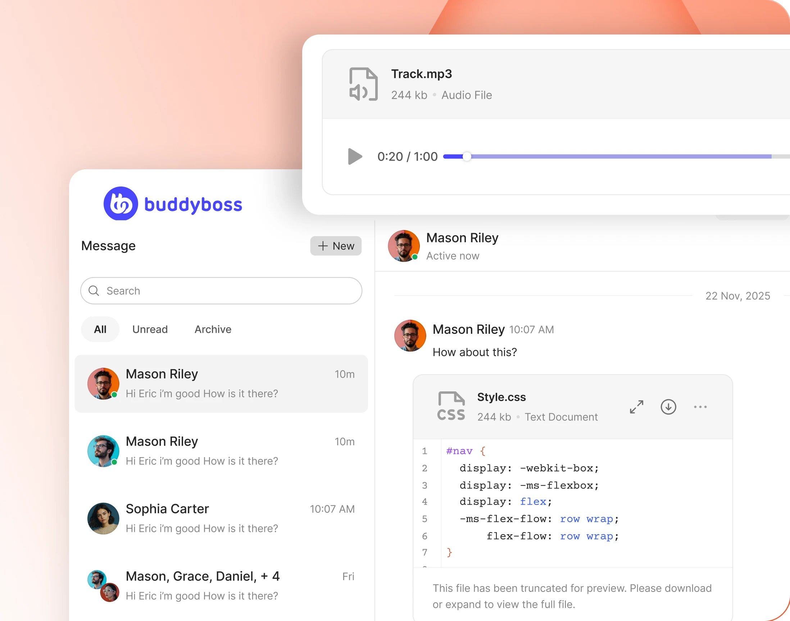The image size is (790, 621).
Task: Click the Track.mp3 file name
Action: (x=421, y=74)
